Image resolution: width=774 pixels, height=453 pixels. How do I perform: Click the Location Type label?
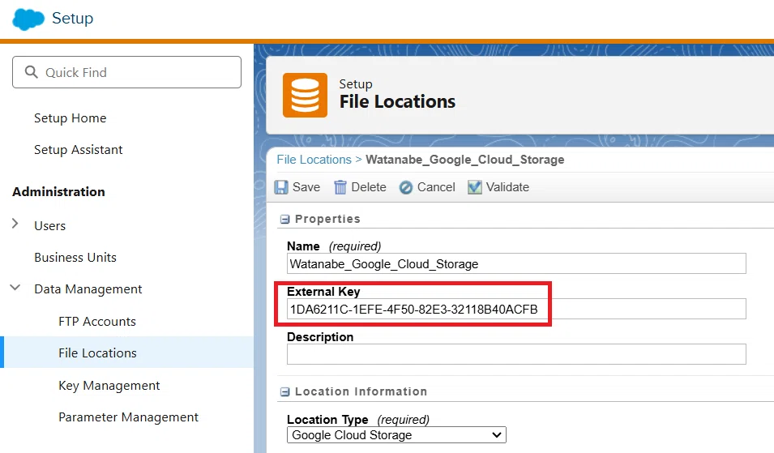327,420
